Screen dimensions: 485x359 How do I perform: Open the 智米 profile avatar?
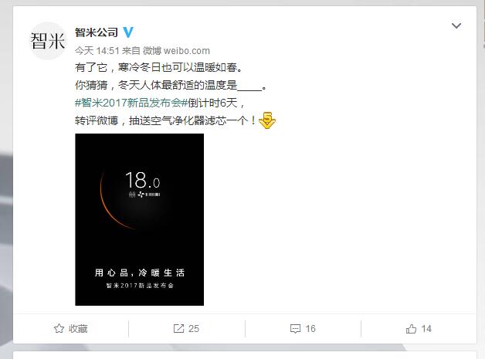coord(48,40)
